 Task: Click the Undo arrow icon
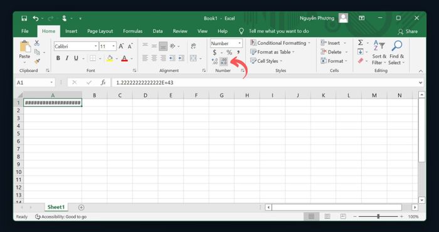pos(36,18)
